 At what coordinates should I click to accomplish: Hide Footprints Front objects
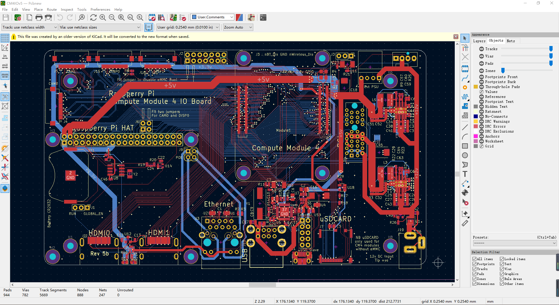482,77
